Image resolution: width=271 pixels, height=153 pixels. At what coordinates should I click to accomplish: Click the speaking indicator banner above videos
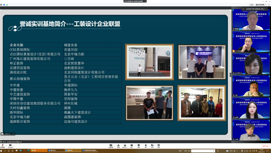(x=255, y=9)
